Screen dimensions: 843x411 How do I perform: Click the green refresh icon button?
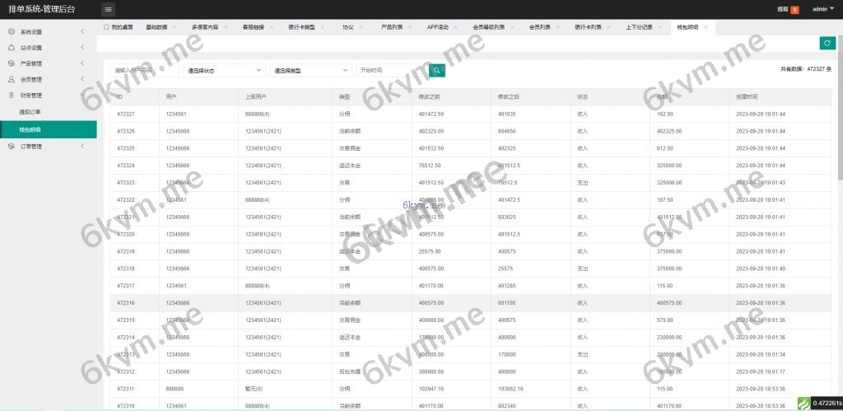click(x=827, y=43)
